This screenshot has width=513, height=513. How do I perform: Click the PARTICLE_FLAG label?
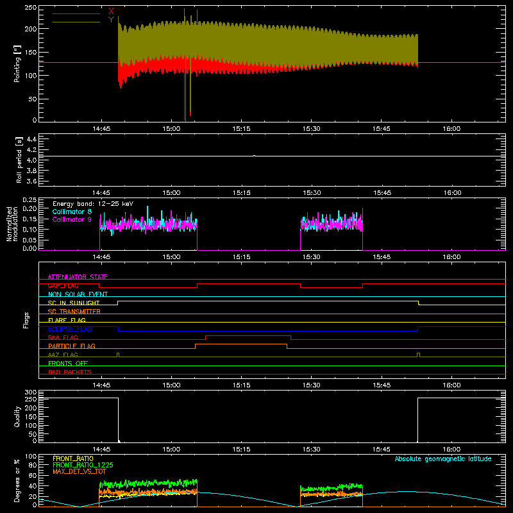tap(72, 346)
